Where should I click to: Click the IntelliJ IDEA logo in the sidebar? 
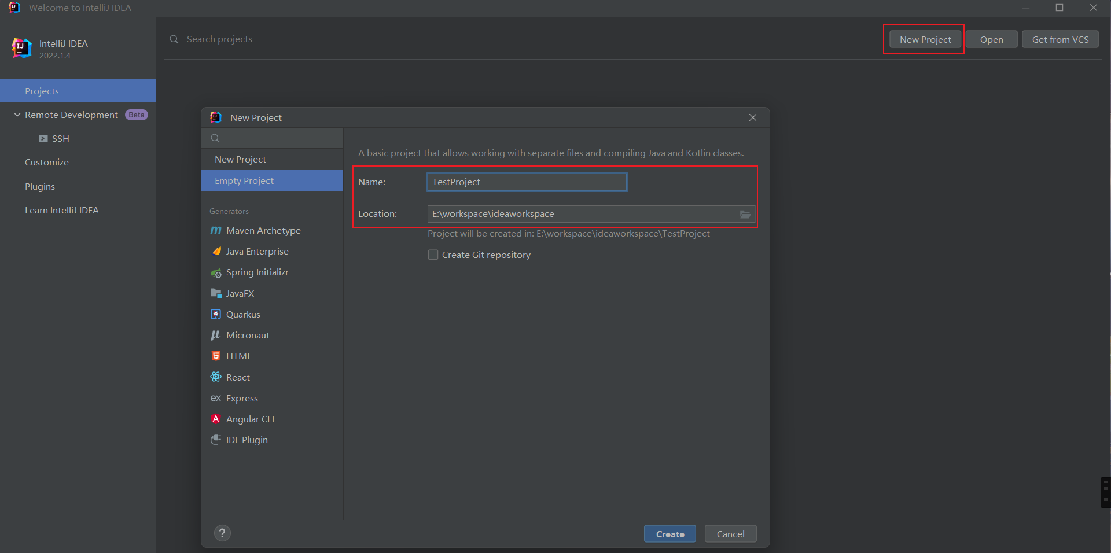point(22,48)
